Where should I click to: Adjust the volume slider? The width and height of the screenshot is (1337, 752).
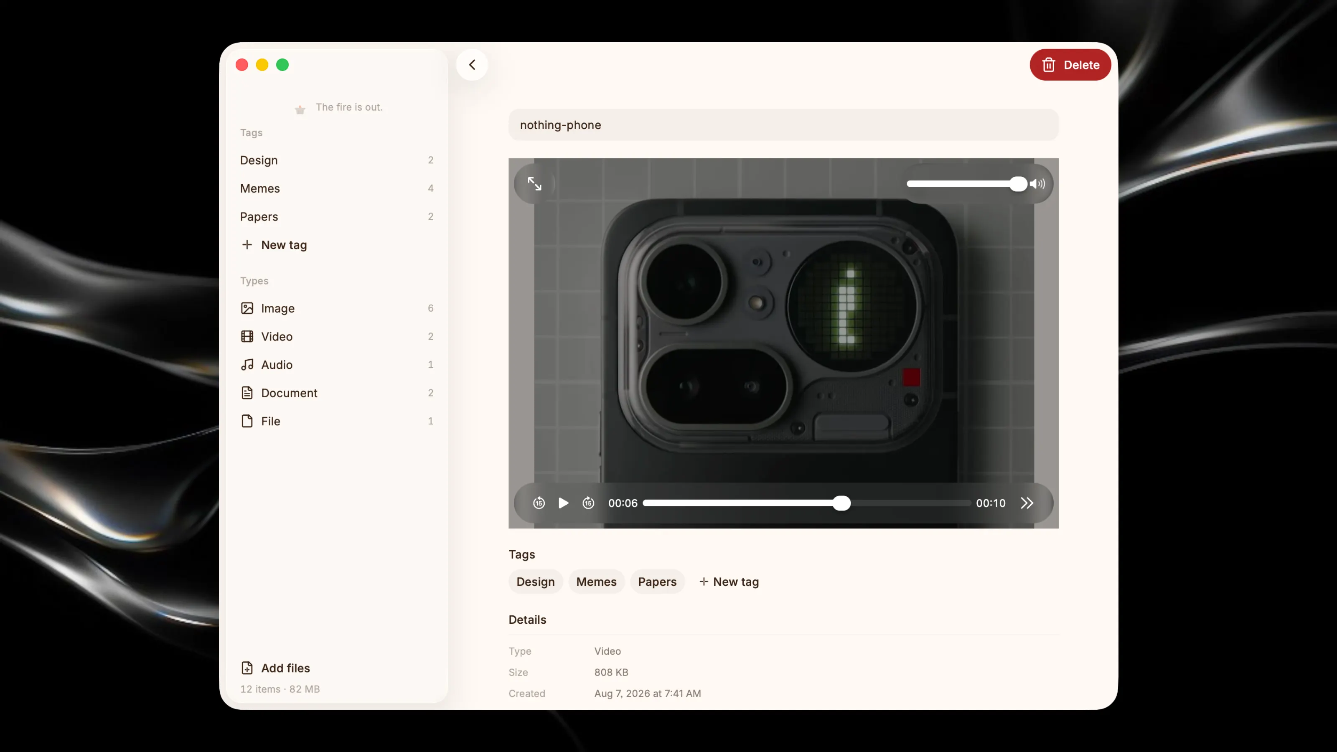click(x=966, y=184)
